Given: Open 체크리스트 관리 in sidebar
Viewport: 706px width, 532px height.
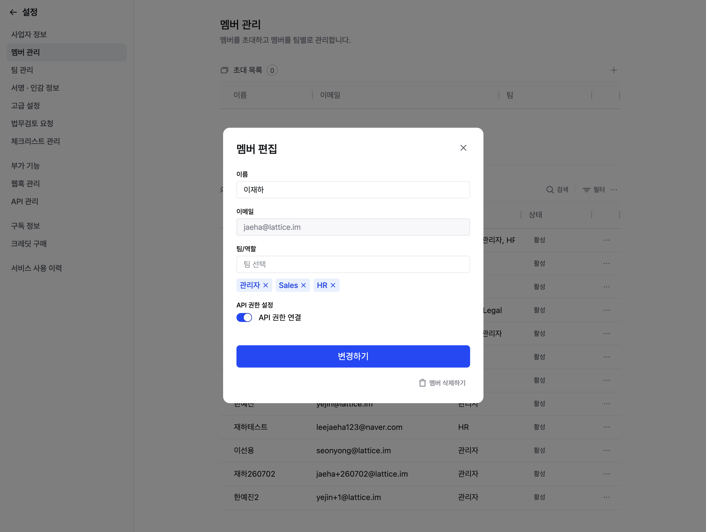Looking at the screenshot, I should click(x=35, y=141).
